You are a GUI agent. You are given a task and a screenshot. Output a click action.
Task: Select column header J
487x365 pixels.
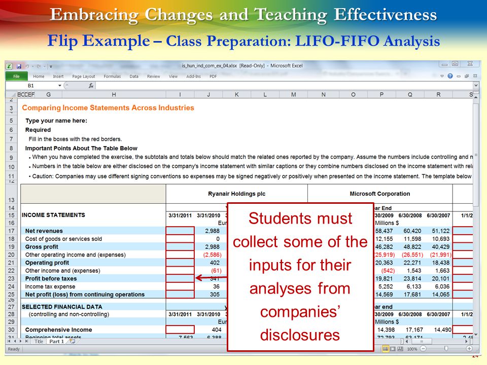[208, 95]
